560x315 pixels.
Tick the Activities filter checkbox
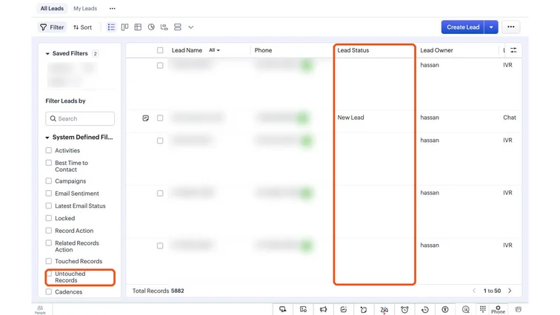[49, 150]
